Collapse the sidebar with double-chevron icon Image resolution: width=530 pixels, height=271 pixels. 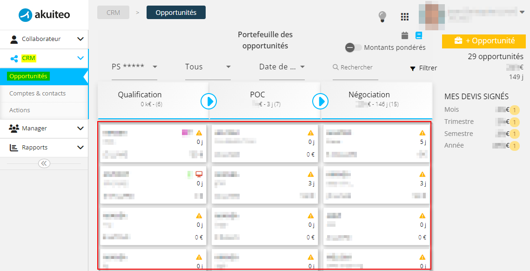coord(44,164)
